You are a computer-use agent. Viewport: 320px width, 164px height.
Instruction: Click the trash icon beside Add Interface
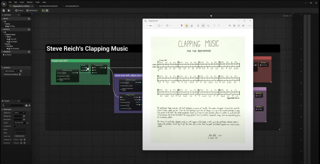pos(21,71)
